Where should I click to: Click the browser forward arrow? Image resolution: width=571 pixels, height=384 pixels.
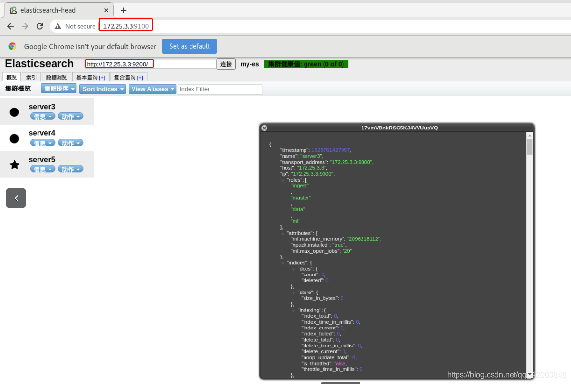pos(25,26)
